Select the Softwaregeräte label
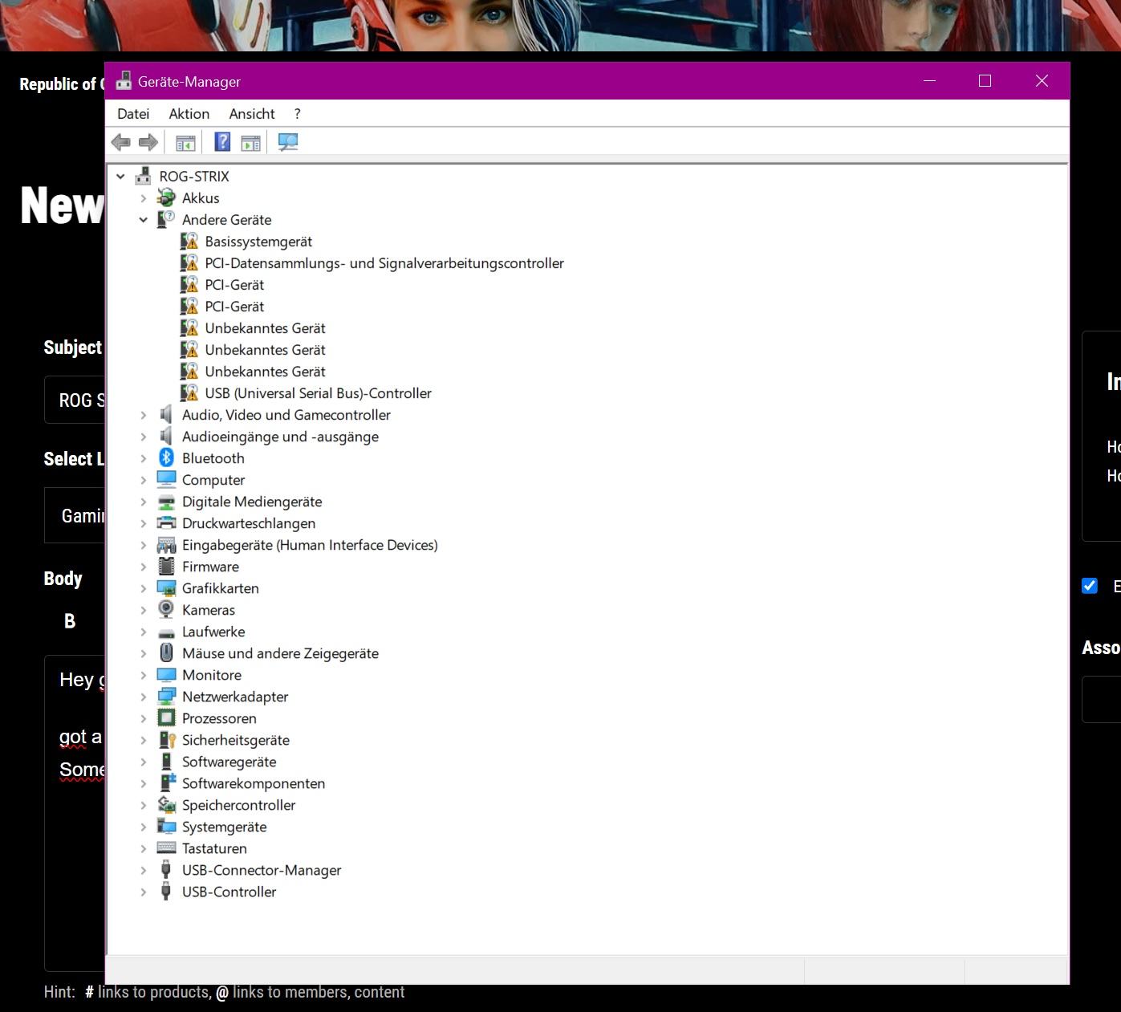Image resolution: width=1121 pixels, height=1012 pixels. (229, 761)
